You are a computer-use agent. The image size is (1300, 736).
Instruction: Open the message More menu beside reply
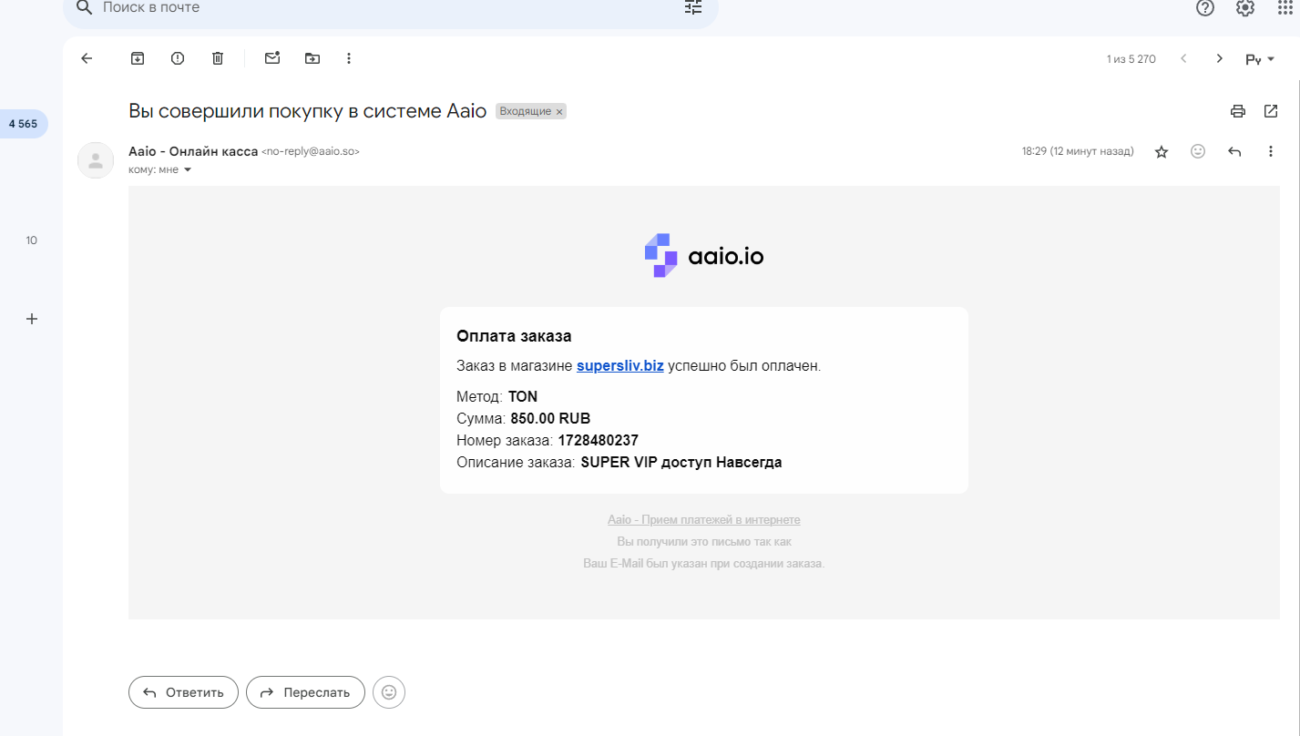(x=1271, y=151)
